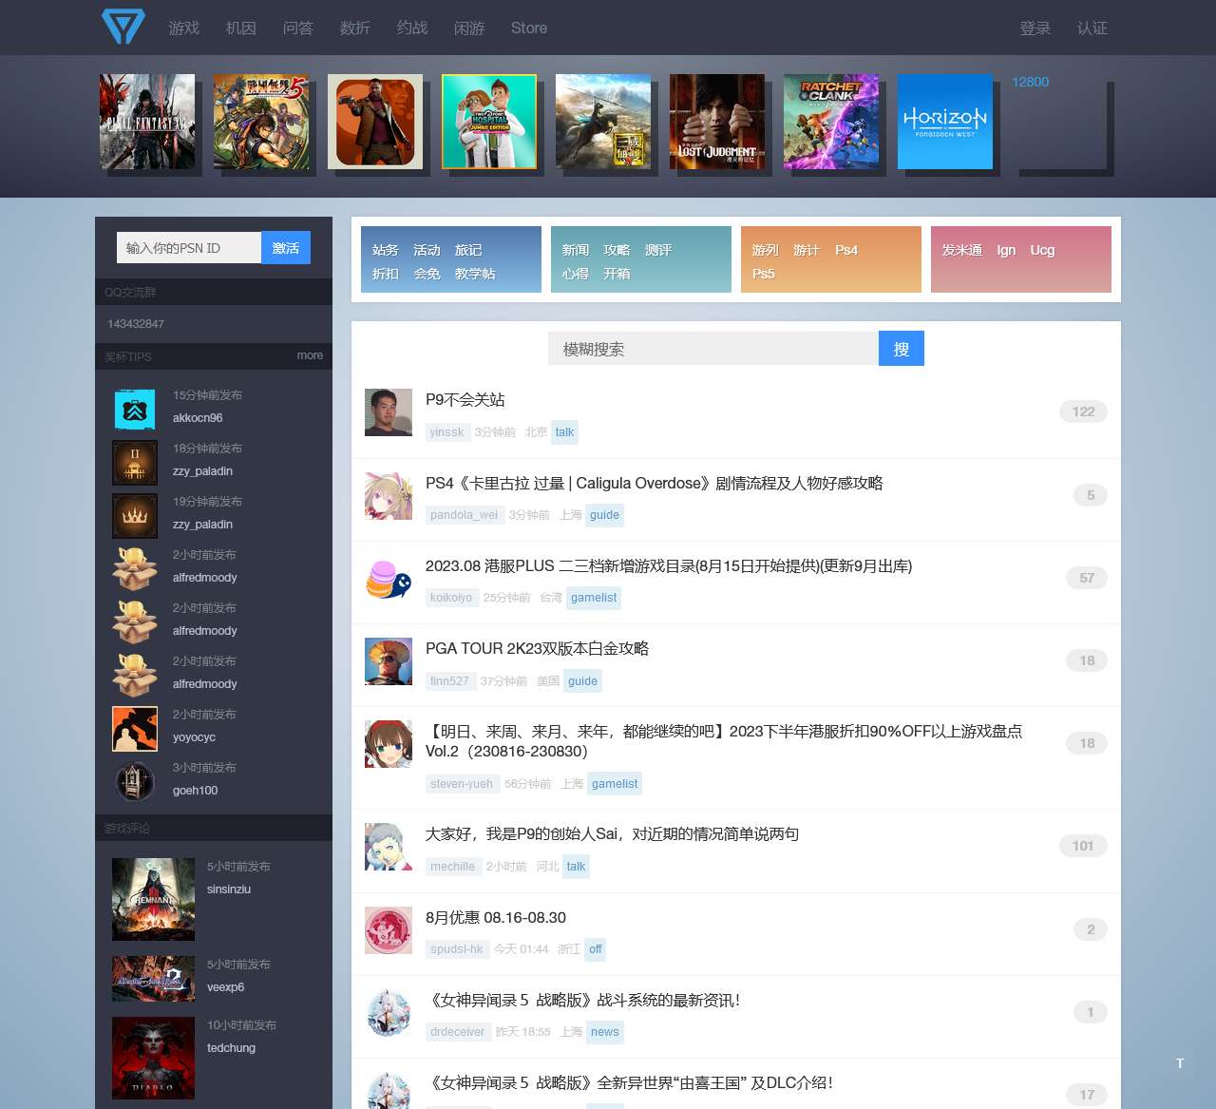Click yinssk's avatar on P9不会关站 post

pos(389,412)
